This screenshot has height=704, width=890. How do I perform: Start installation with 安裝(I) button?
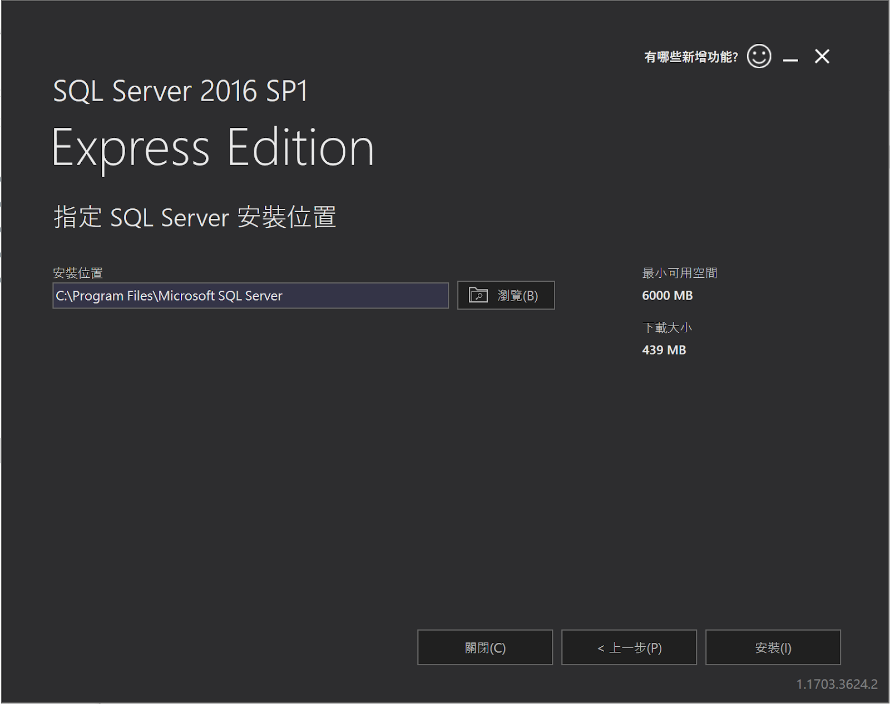coord(773,647)
